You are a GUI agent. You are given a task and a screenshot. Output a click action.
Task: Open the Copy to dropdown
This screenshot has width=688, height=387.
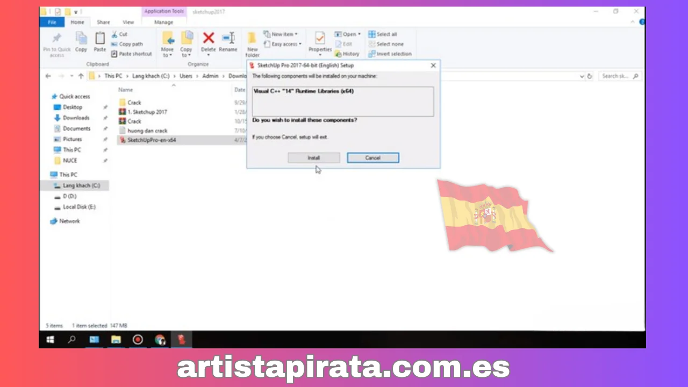[186, 52]
